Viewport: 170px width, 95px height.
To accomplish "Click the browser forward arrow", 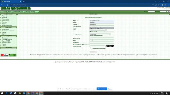I will click(5, 5).
